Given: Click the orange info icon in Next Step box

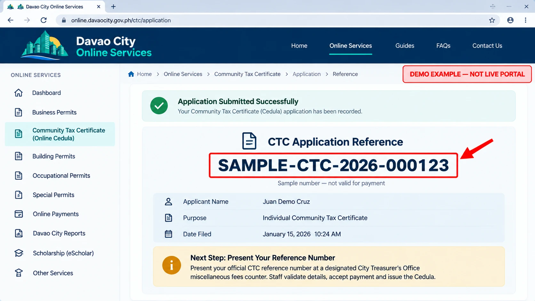Looking at the screenshot, I should [x=172, y=265].
